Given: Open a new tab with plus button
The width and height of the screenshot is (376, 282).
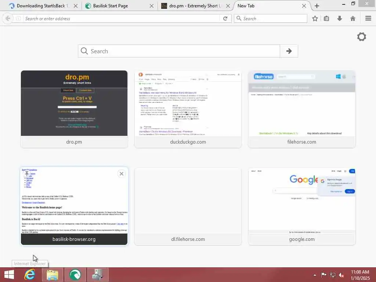Looking at the screenshot, I should [317, 6].
